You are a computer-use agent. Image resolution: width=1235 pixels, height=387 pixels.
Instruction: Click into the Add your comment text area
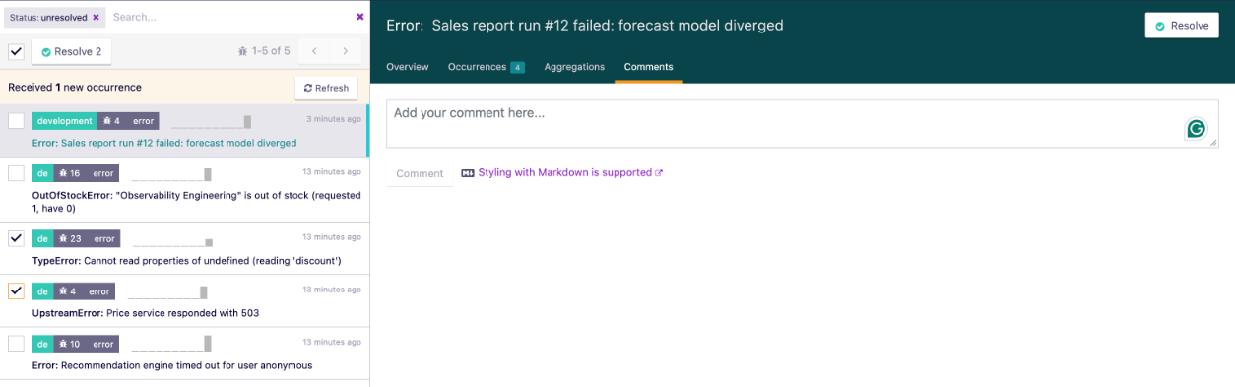tap(802, 124)
